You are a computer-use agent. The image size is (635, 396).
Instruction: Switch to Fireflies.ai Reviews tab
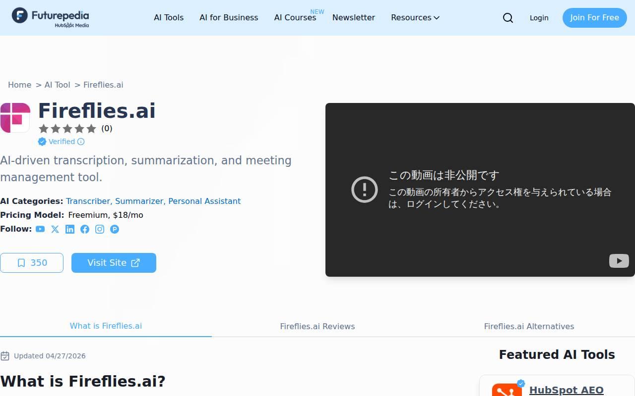click(317, 326)
